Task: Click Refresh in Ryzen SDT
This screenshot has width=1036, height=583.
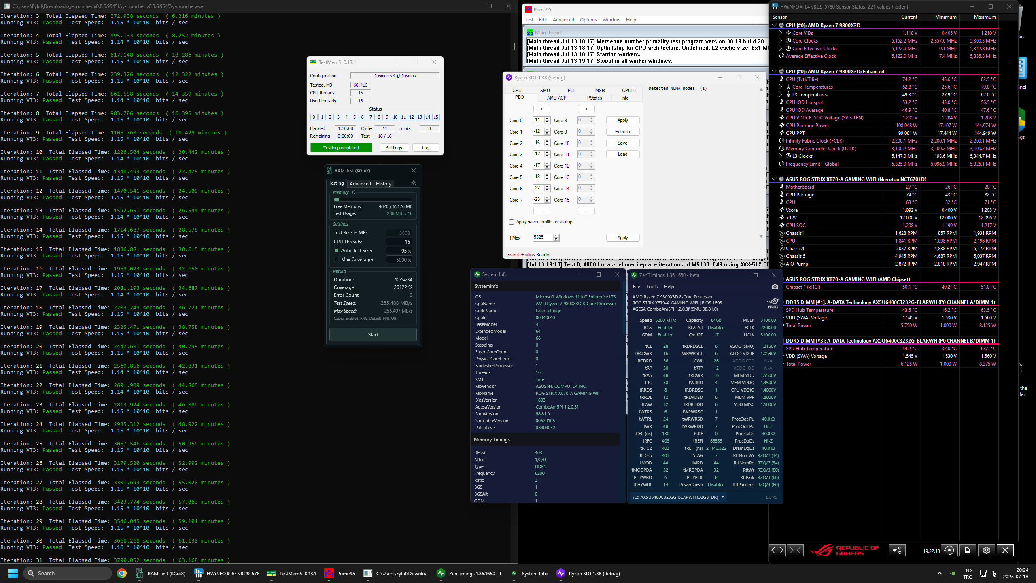Action: point(622,132)
